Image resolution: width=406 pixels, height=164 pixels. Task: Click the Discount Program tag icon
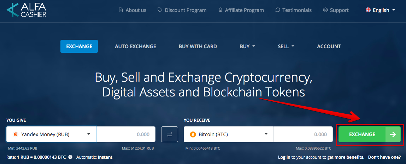[x=160, y=10]
